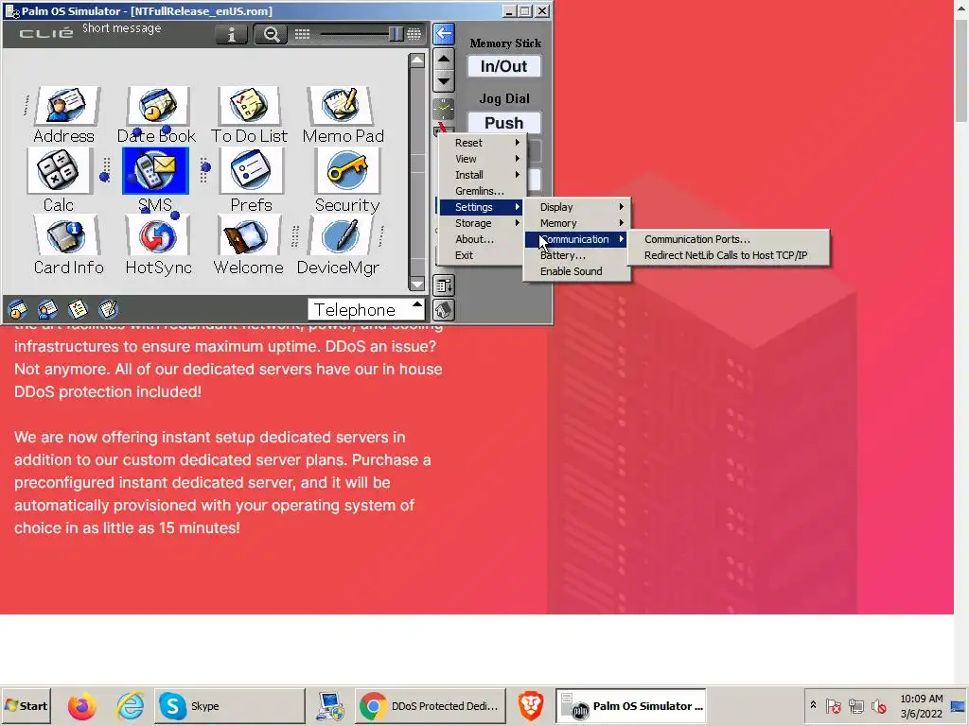Click the magnifier find icon in CLIE header

(x=271, y=35)
